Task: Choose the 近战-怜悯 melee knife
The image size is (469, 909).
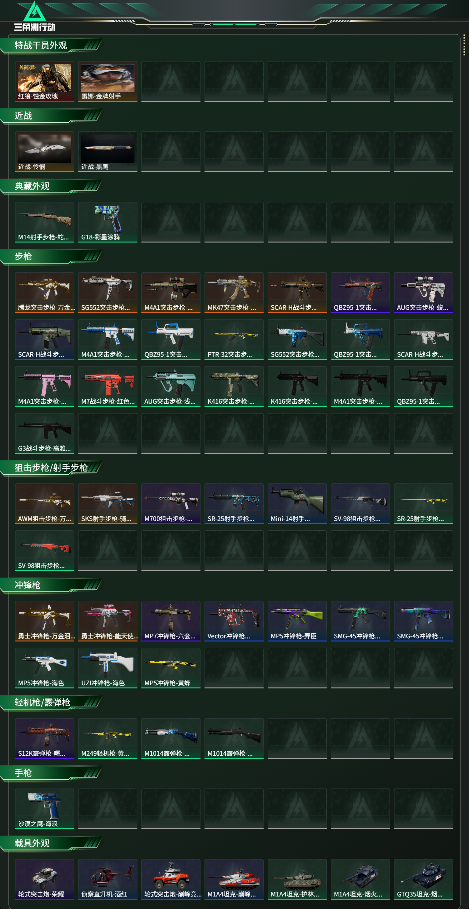Action: click(x=44, y=152)
